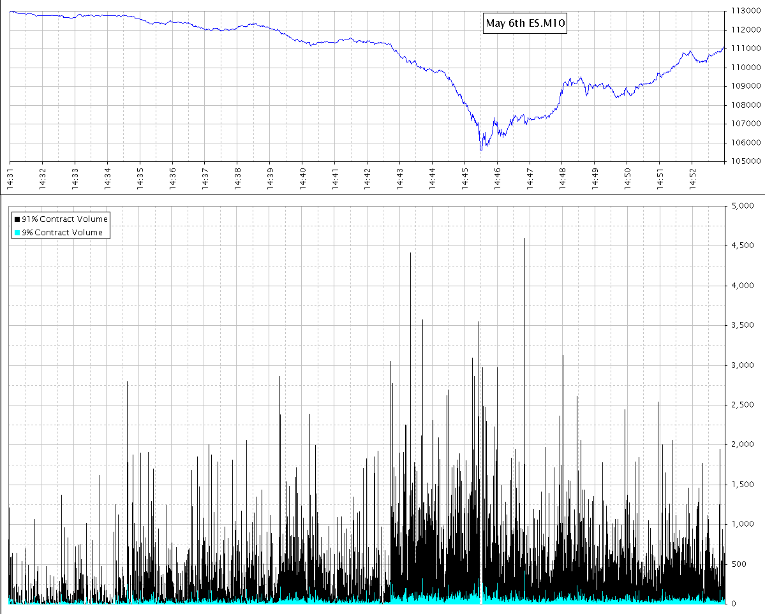Click the "May 6th ES.M10" chart title box

point(526,24)
